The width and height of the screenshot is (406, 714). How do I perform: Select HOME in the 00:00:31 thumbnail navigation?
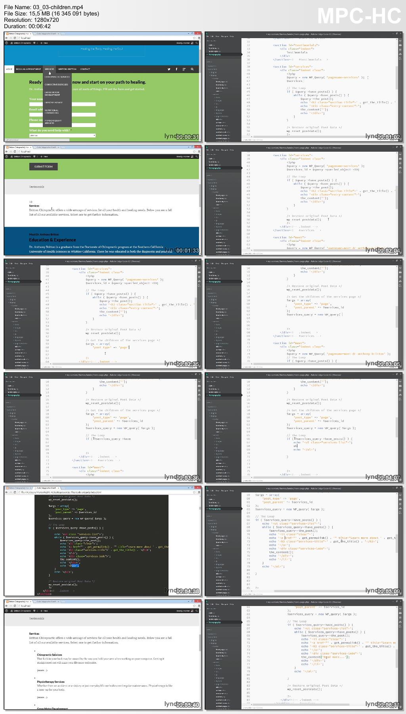pyautogui.click(x=9, y=69)
